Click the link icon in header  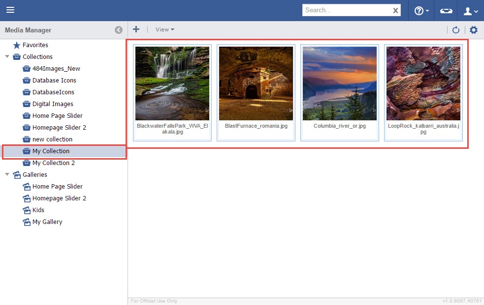point(446,11)
